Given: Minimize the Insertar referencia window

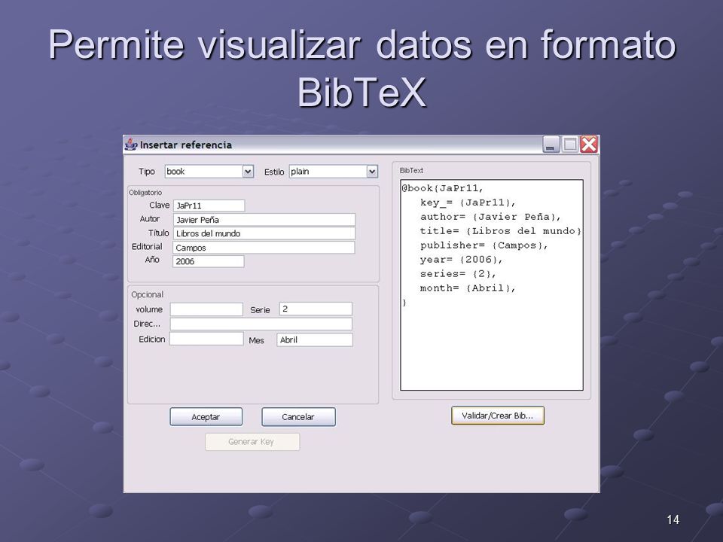Looking at the screenshot, I should 551,145.
